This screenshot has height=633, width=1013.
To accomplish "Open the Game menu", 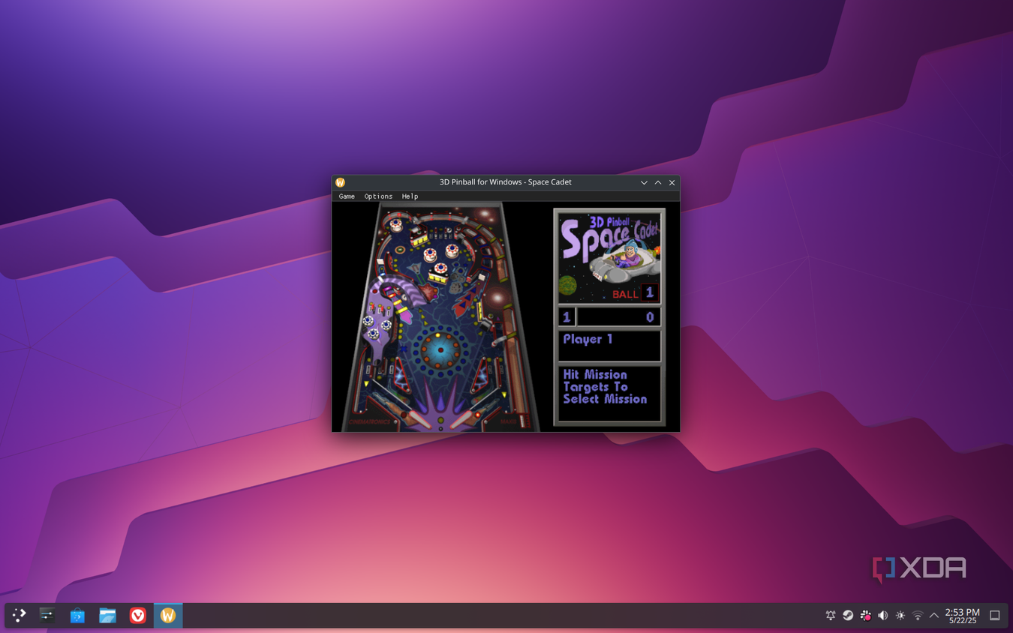I will pyautogui.click(x=347, y=196).
